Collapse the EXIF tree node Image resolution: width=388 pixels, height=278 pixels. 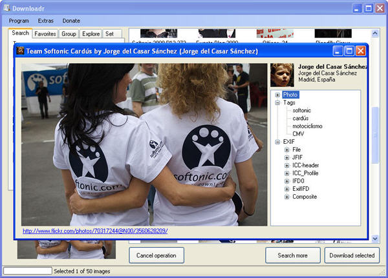coord(277,142)
